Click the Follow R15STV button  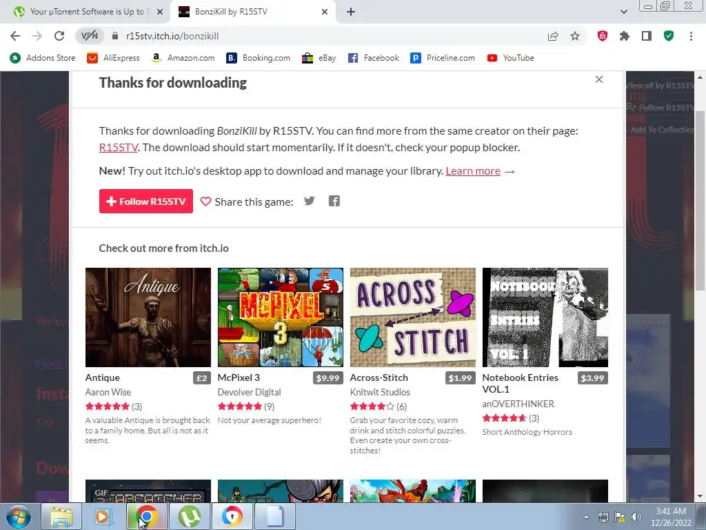tap(146, 201)
